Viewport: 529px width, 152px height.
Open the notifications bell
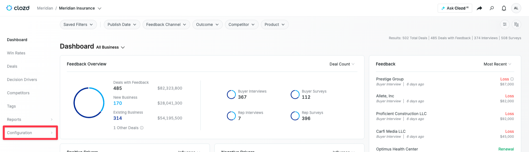[504, 8]
